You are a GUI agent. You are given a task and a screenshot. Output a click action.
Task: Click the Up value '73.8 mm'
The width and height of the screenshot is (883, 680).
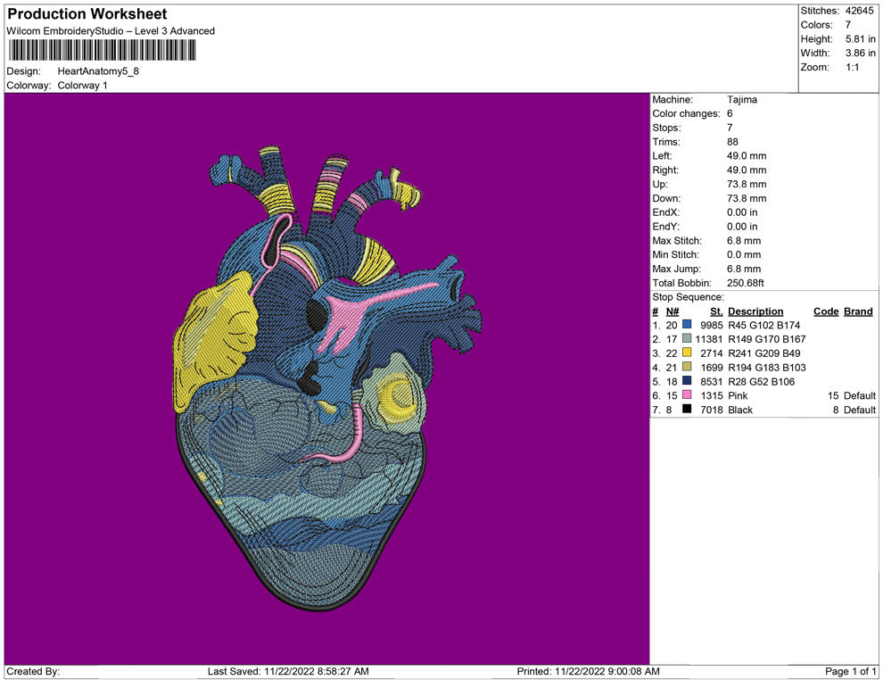(x=747, y=184)
